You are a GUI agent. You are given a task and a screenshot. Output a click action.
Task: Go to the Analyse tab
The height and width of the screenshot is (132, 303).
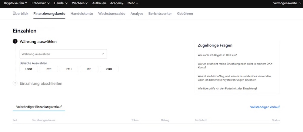137,14
